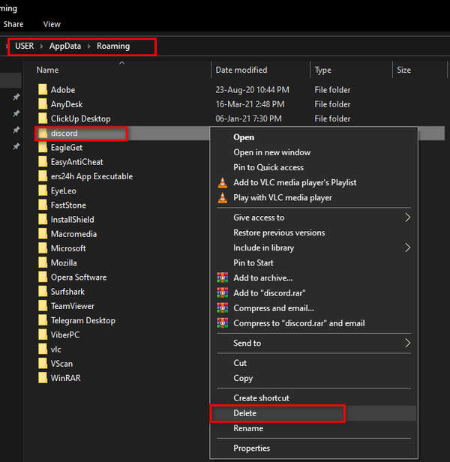The width and height of the screenshot is (450, 462).
Task: Click the AnyDesk folder icon
Action: click(43, 104)
